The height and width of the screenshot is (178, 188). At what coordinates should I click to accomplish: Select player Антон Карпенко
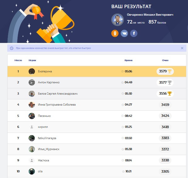(x=49, y=82)
